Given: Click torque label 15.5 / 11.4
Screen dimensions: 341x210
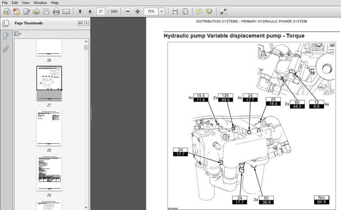Looking at the screenshot, I should tap(201, 98).
